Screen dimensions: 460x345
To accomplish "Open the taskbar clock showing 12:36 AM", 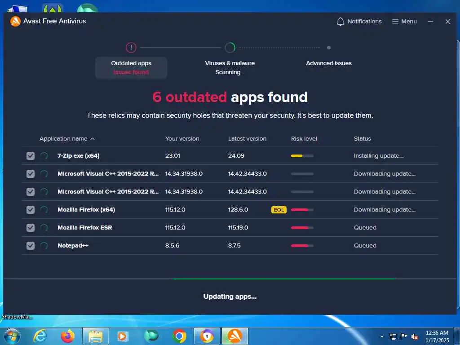I will pos(437,336).
